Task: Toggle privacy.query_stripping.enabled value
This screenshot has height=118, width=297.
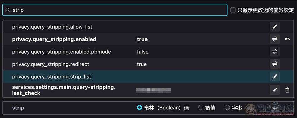Action: 275,39
